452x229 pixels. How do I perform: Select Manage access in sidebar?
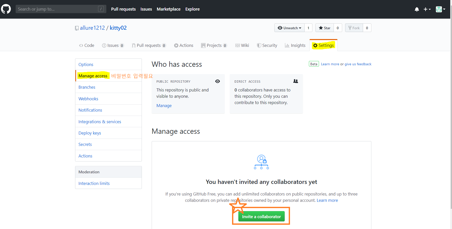point(109,76)
